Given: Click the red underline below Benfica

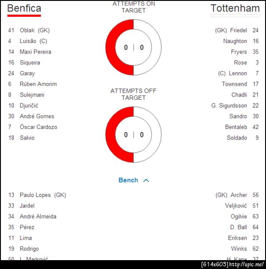Looking at the screenshot, I should tap(24, 16).
